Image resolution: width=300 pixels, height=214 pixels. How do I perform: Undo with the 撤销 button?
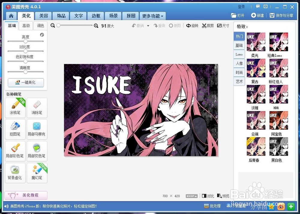point(138,26)
